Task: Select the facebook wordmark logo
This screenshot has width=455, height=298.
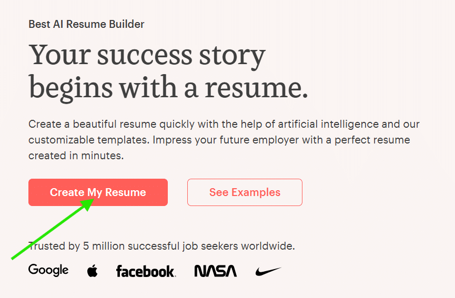Action: [x=146, y=271]
